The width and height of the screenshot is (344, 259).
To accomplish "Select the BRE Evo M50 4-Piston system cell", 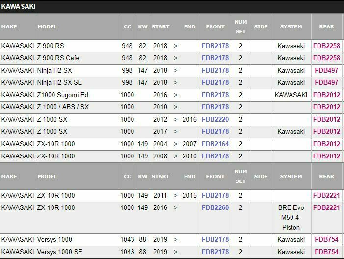I will pyautogui.click(x=291, y=217).
